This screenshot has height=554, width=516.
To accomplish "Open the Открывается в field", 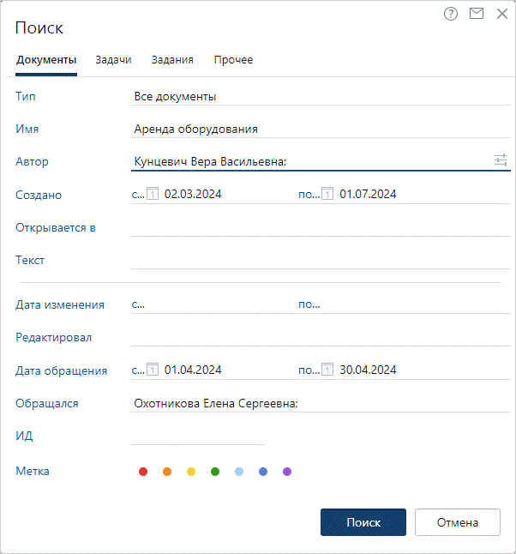I will [x=321, y=228].
